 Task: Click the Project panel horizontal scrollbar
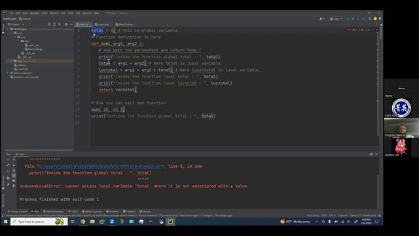tap(39, 150)
